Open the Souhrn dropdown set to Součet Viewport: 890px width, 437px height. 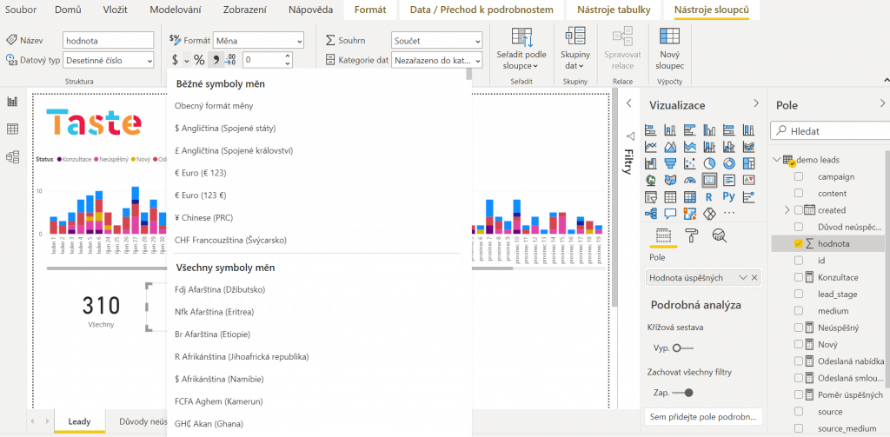(436, 41)
